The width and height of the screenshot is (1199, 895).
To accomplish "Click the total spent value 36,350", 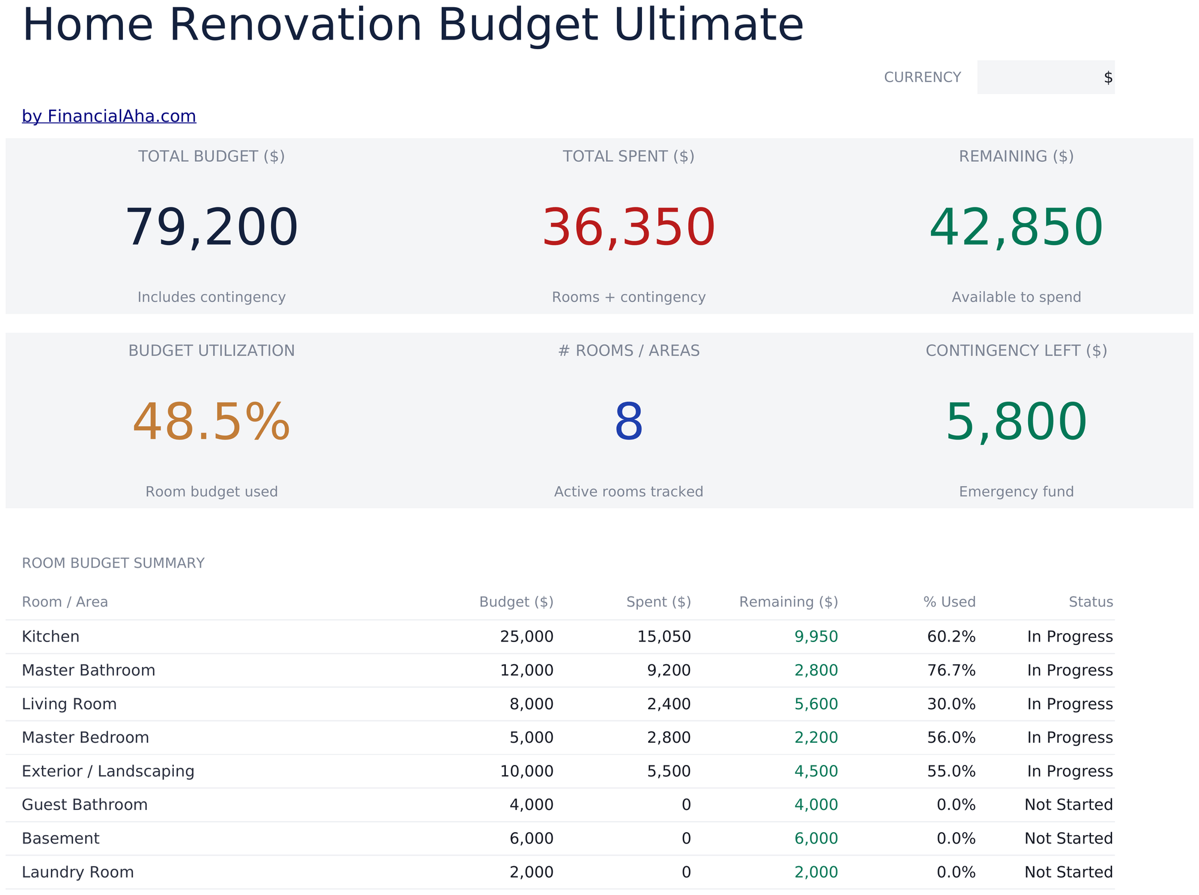I will coord(629,228).
